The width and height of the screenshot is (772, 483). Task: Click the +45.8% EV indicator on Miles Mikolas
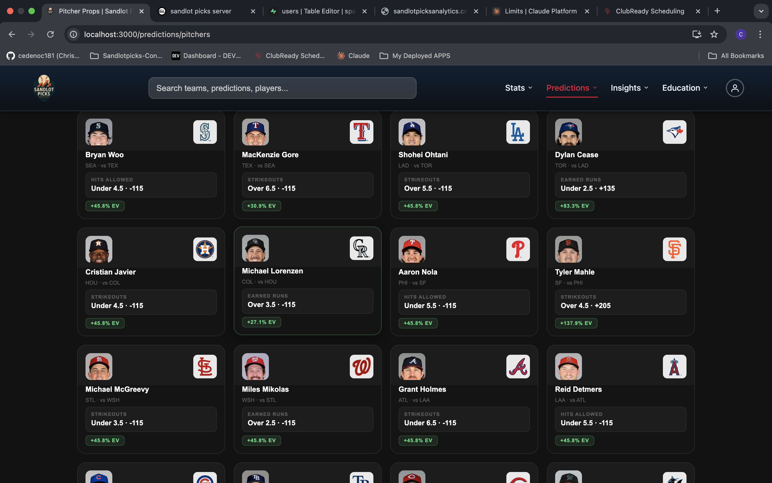pyautogui.click(x=262, y=440)
